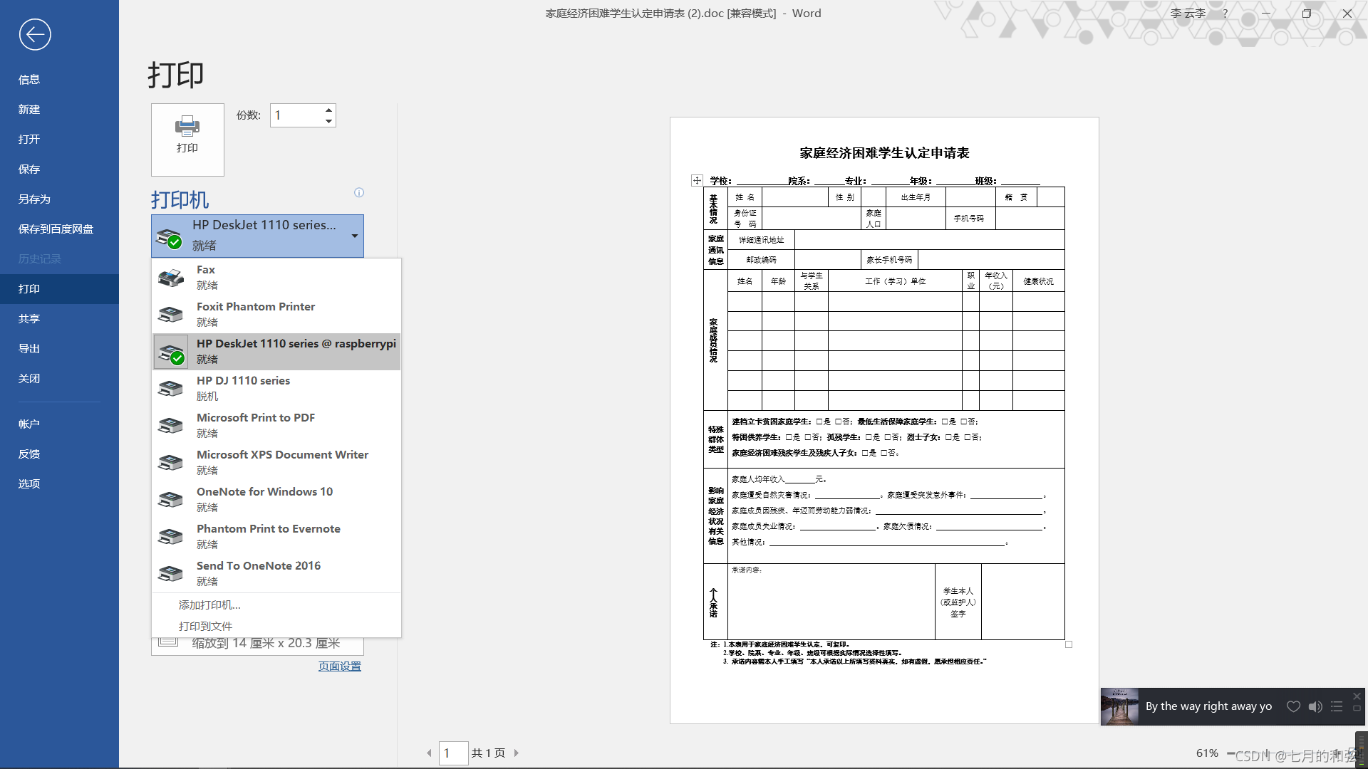Click the printer properties info icon
The width and height of the screenshot is (1368, 769).
pyautogui.click(x=359, y=193)
